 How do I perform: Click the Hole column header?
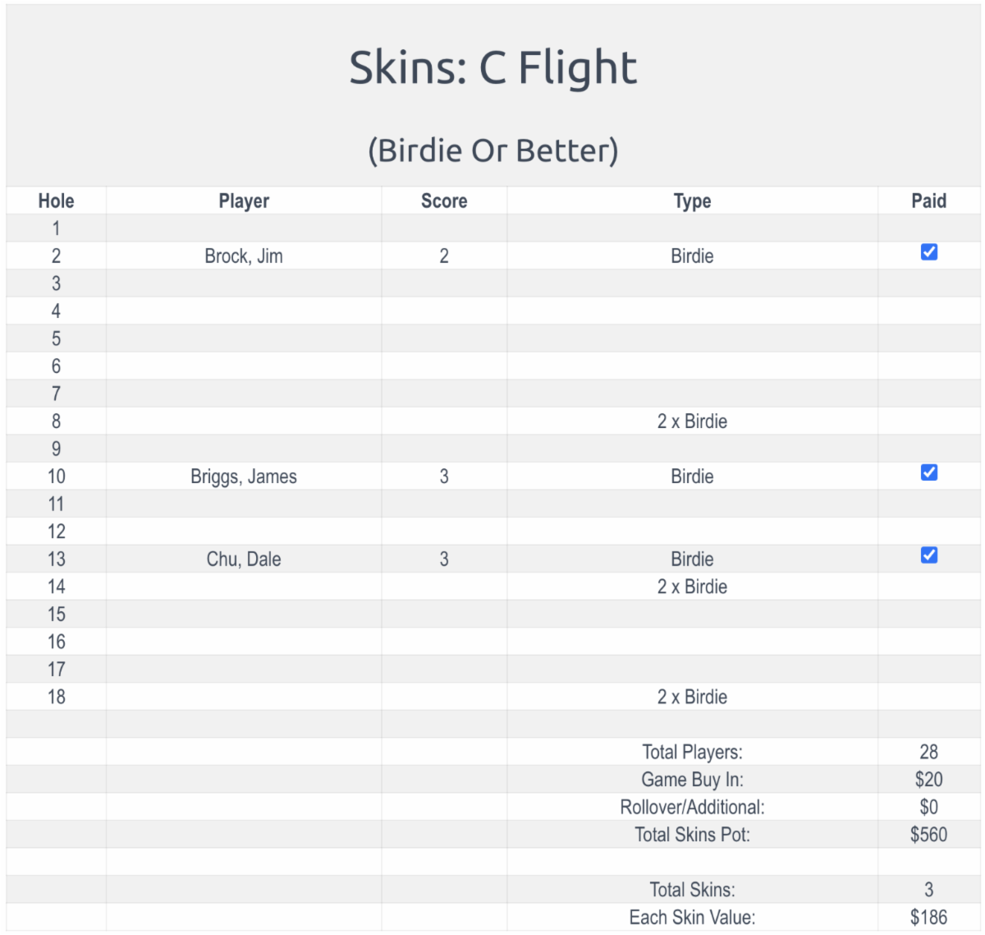(x=56, y=201)
